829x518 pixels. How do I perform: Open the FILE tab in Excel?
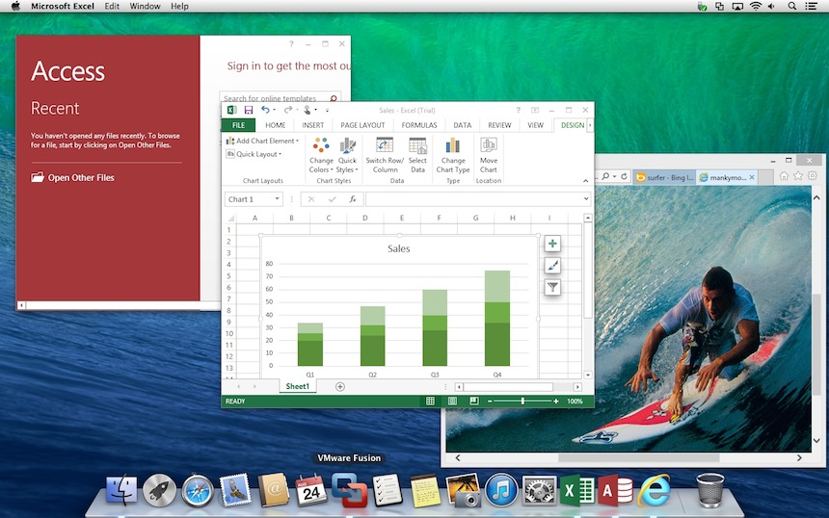tap(238, 125)
